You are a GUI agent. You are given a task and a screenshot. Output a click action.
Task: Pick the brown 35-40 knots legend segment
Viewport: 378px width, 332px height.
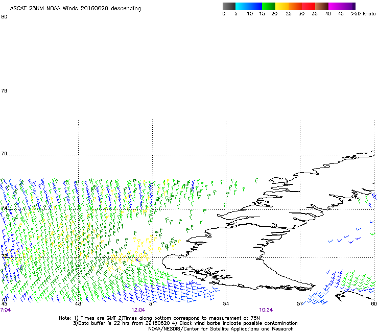pos(322,6)
